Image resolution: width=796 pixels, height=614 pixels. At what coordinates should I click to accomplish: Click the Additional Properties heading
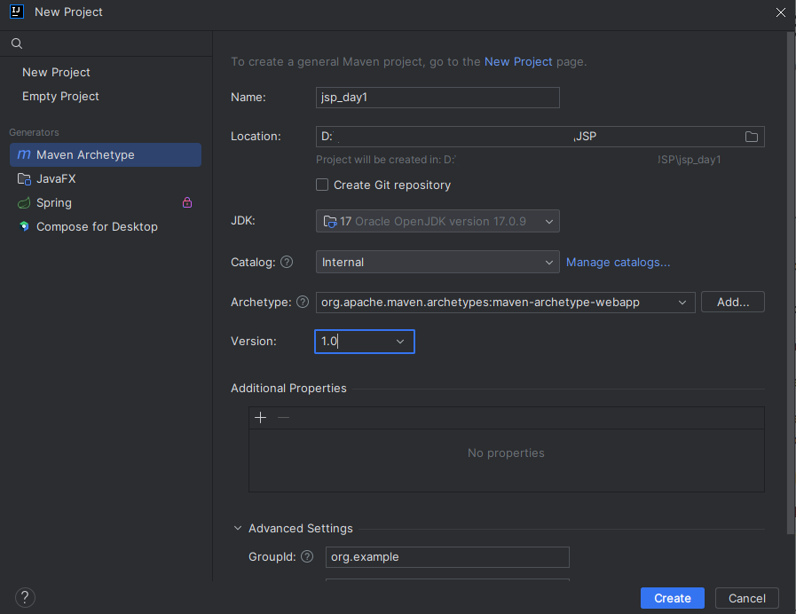click(x=288, y=389)
